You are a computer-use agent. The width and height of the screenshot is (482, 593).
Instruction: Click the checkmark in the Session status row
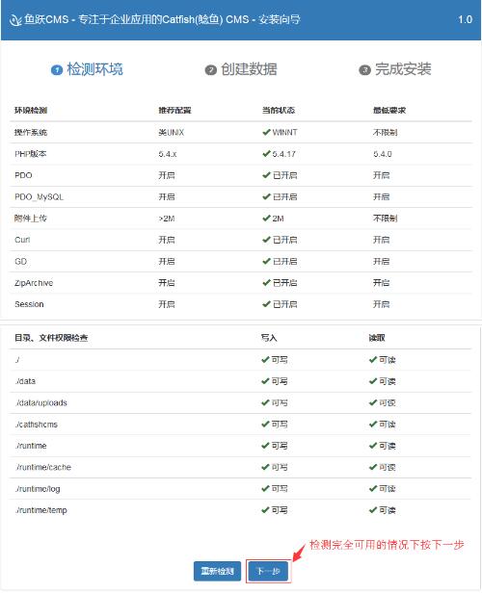point(266,304)
